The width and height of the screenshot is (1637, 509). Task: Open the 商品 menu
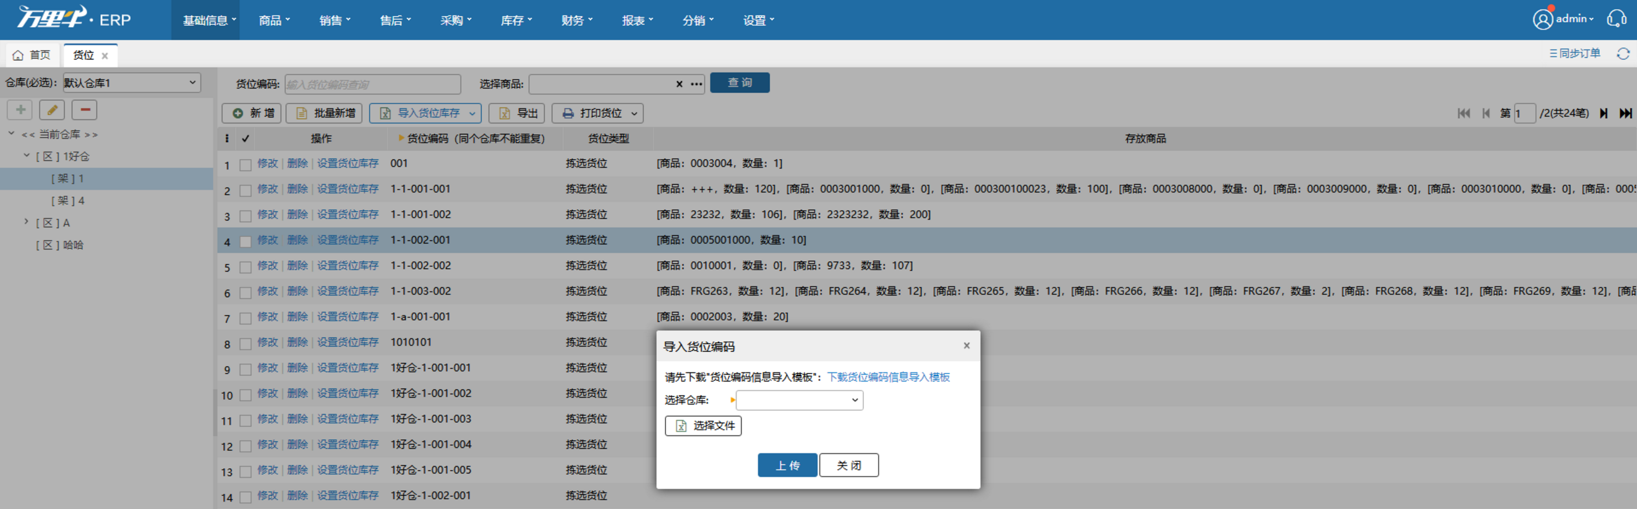[274, 20]
